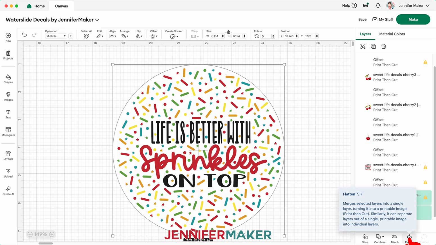Screen dimensions: 436x245
Task: Click the top Offset layer warning icon
Action: pos(425,62)
